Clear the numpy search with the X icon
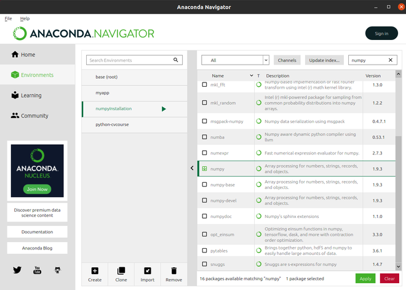The image size is (406, 290). tap(391, 60)
